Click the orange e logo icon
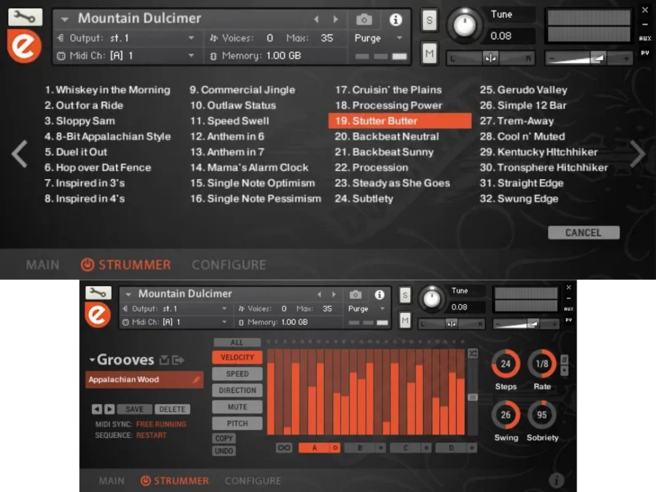 (24, 47)
